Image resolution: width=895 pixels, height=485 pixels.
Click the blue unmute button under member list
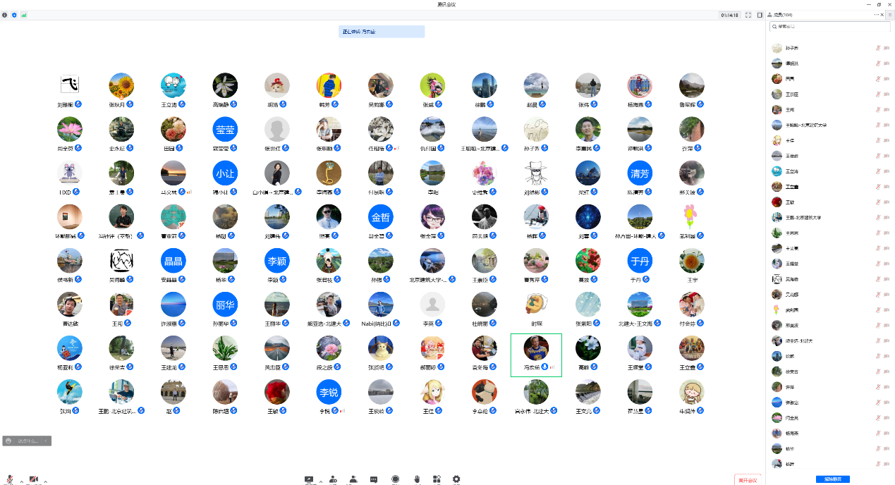tap(832, 479)
